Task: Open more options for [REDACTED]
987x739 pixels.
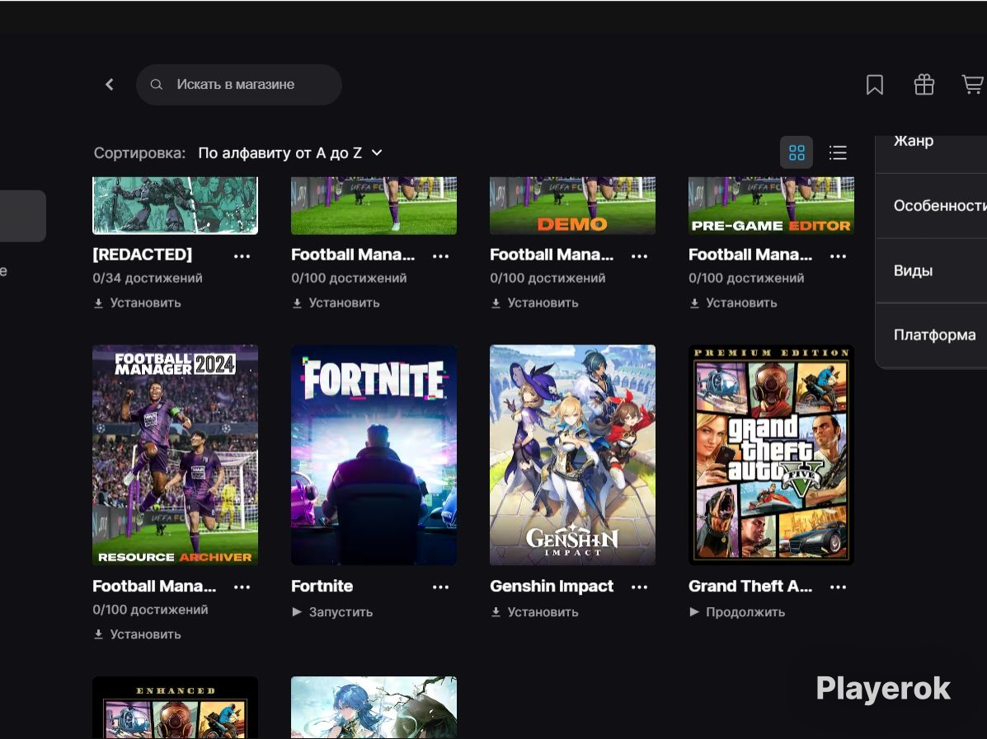Action: coord(242,256)
